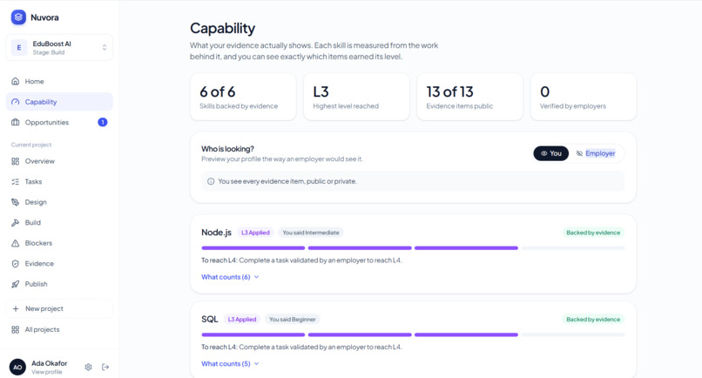Screen dimensions: 702x378
Task: Open Ada Okafor's View profile link
Action: [46, 372]
